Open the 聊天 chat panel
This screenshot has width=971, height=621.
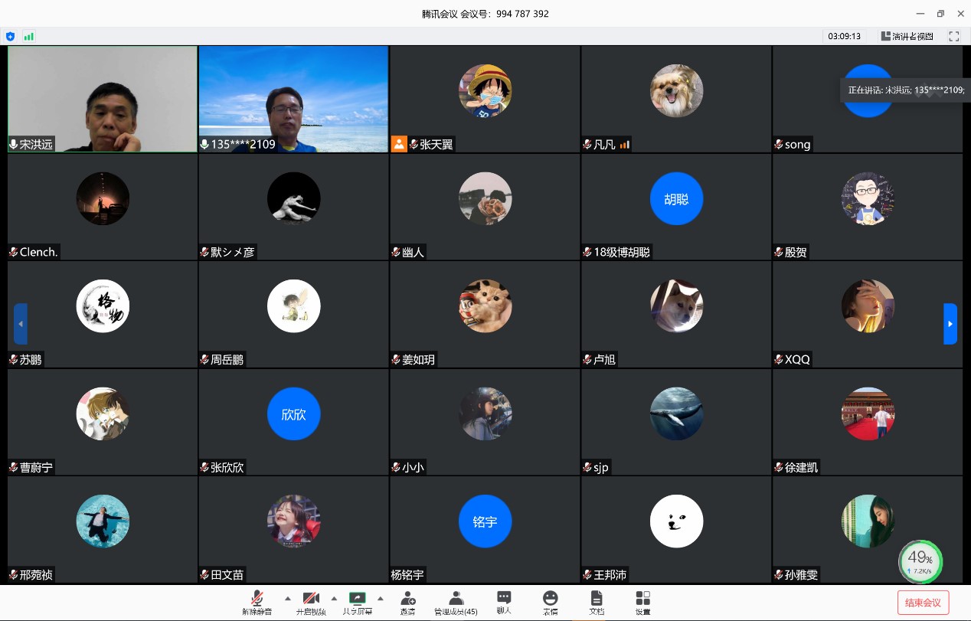click(504, 602)
